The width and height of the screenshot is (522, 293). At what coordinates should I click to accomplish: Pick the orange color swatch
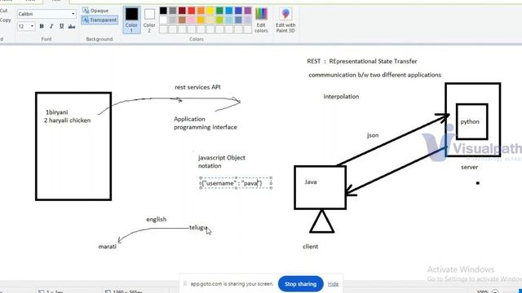[x=201, y=11]
